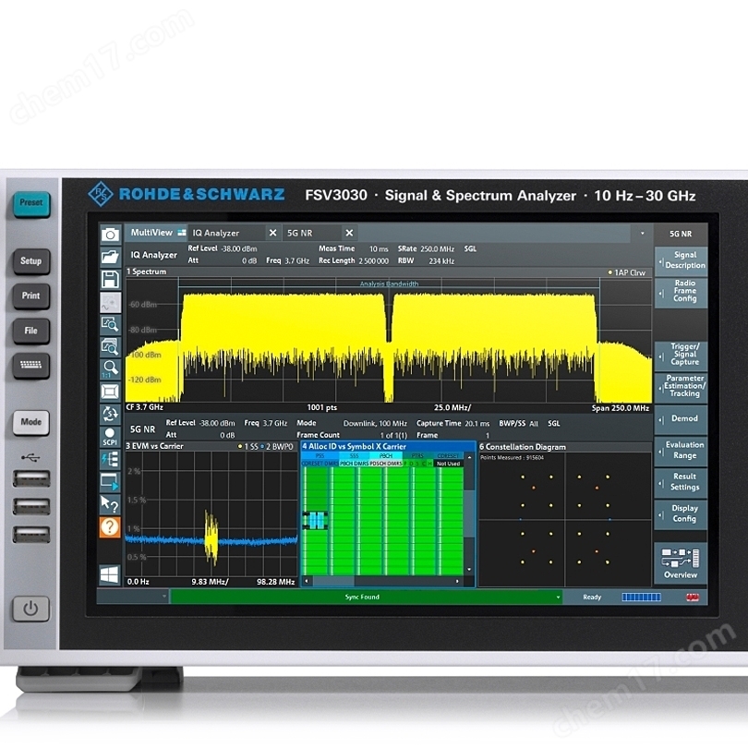Select the single zoom tool icon
Viewport: 748px width, 748px height.
pos(110,324)
